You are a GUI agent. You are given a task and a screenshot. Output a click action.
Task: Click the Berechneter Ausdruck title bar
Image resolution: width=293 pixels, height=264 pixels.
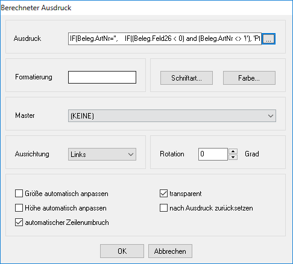146,8
